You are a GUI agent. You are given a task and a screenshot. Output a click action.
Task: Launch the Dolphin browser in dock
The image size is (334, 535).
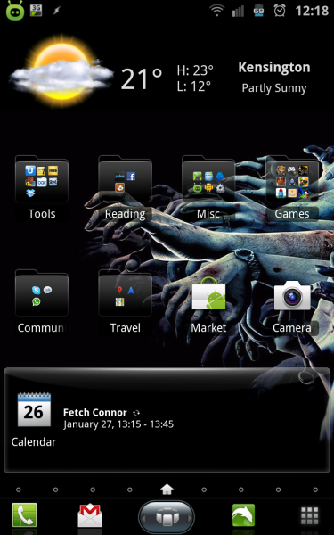click(x=243, y=515)
